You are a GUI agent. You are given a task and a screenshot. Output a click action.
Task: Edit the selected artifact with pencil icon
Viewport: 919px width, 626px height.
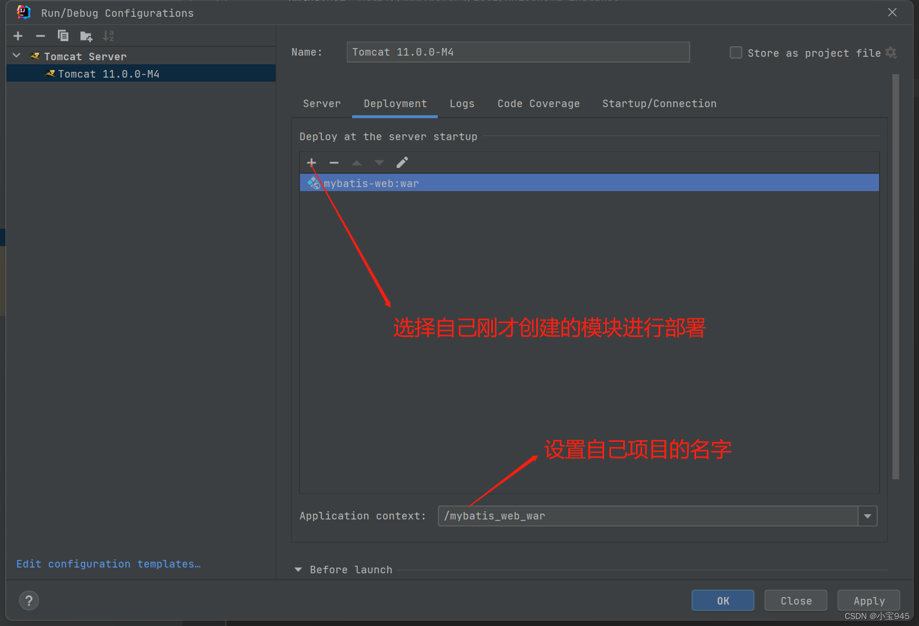(x=402, y=162)
